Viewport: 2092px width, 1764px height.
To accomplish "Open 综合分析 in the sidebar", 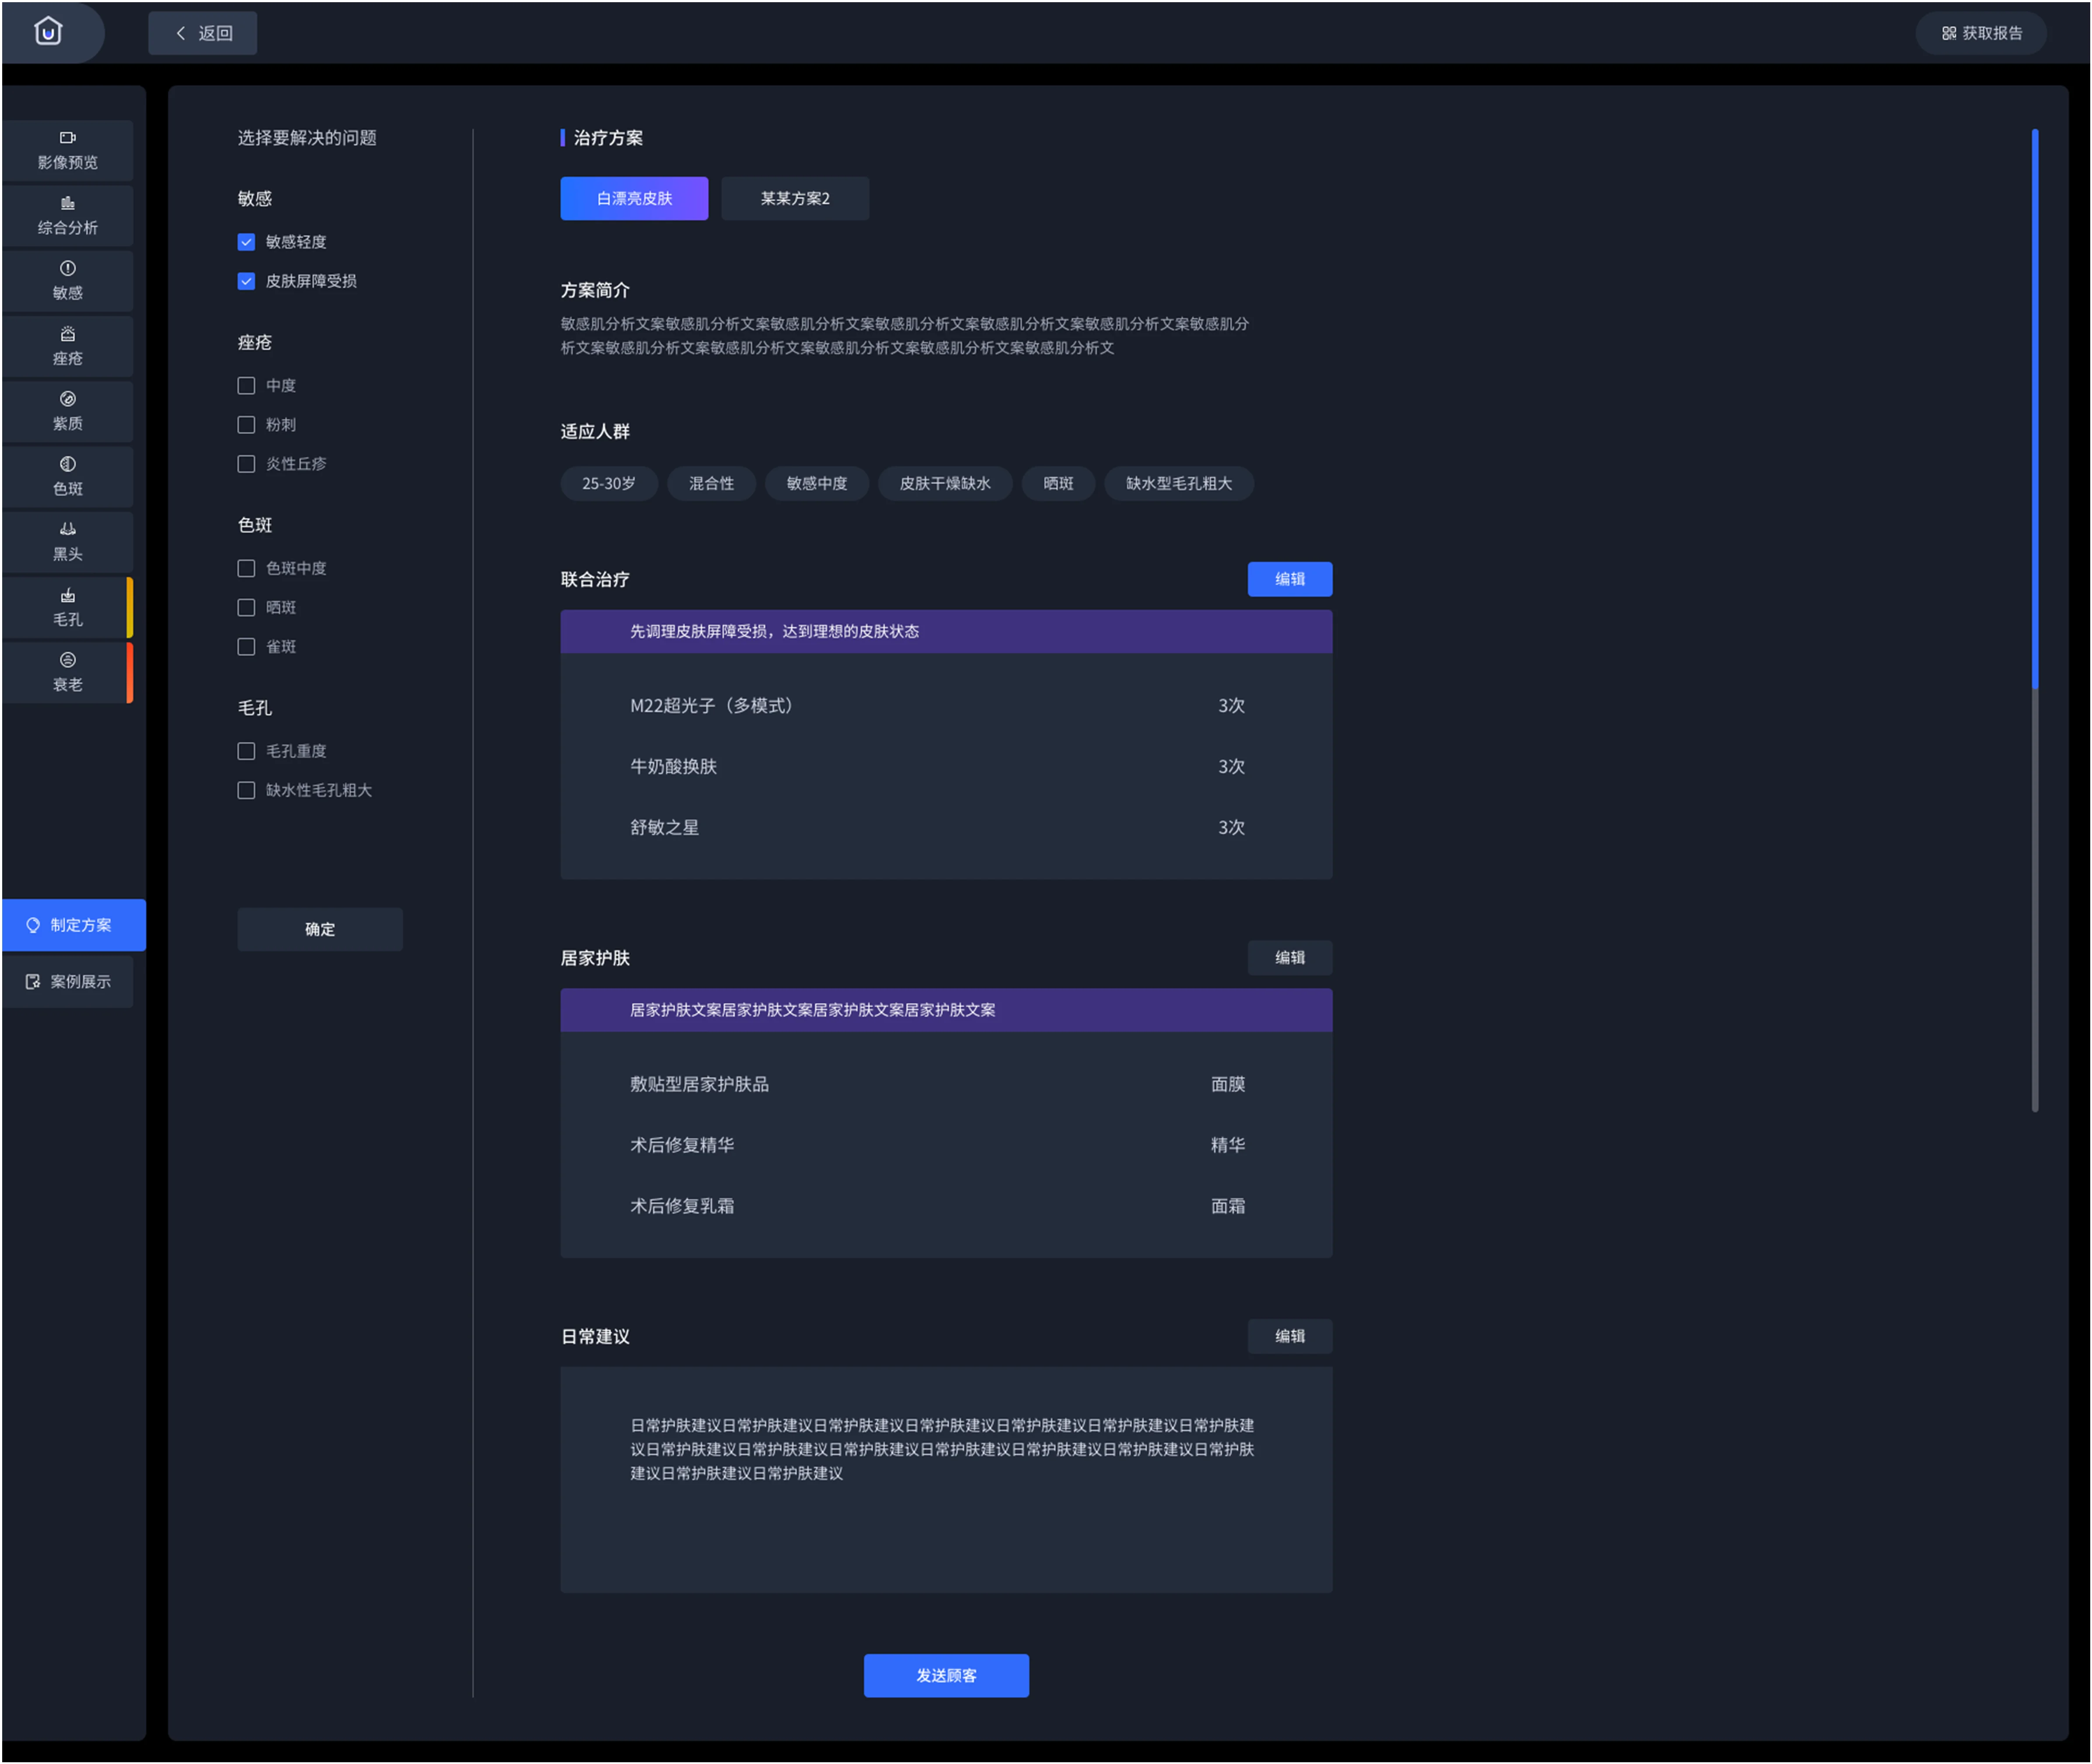I will 67,215.
